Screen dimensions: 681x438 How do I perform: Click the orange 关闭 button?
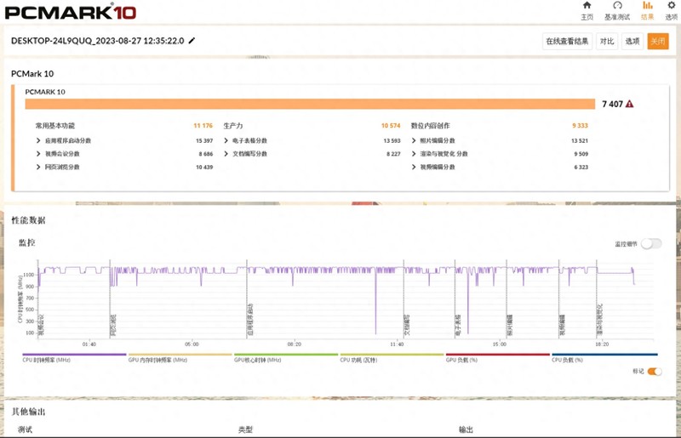[x=657, y=42]
